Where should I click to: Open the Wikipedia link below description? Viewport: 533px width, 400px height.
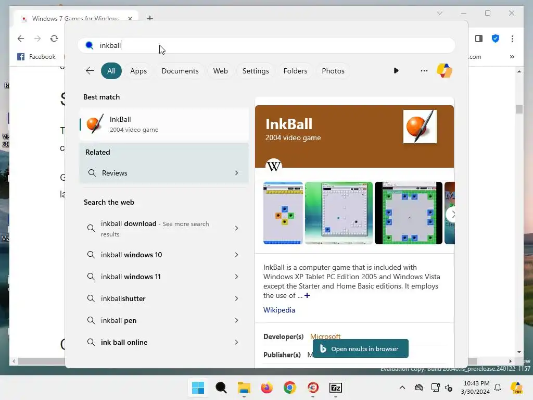pyautogui.click(x=279, y=310)
